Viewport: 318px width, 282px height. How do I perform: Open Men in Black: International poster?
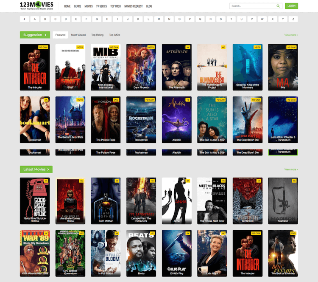click(106, 67)
